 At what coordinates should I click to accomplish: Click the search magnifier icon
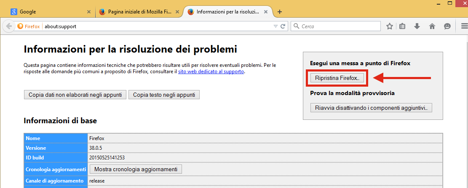coord(297,26)
